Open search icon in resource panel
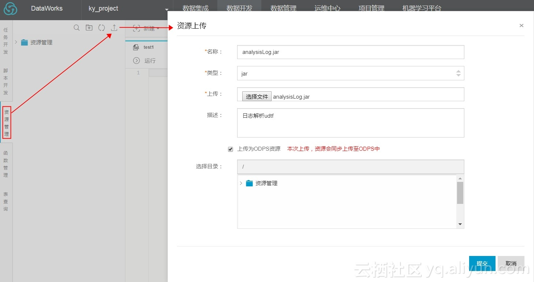Viewport: 534px width, 282px height. (77, 28)
